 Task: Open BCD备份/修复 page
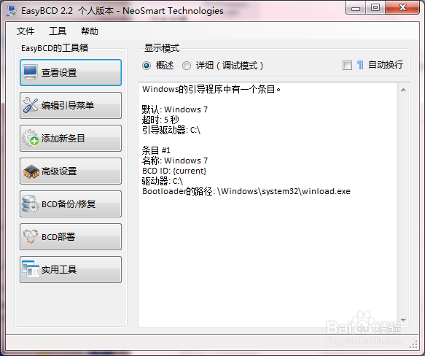71,204
